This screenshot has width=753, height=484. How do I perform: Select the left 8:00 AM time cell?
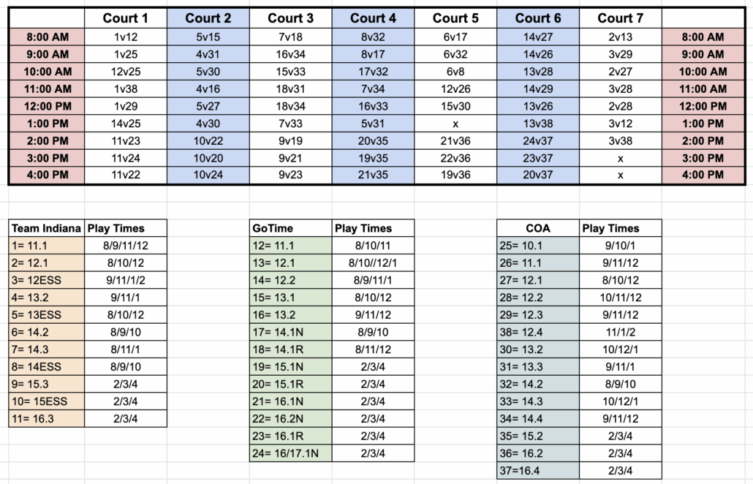pyautogui.click(x=47, y=37)
